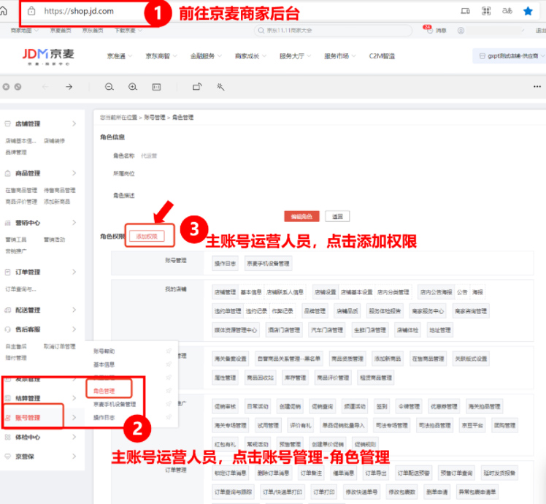The image size is (546, 504).
Task: Click 基本信息 in the flyout menu
Action: [x=104, y=364]
